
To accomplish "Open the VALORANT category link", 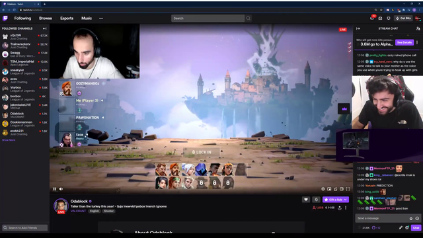I will 78,211.
